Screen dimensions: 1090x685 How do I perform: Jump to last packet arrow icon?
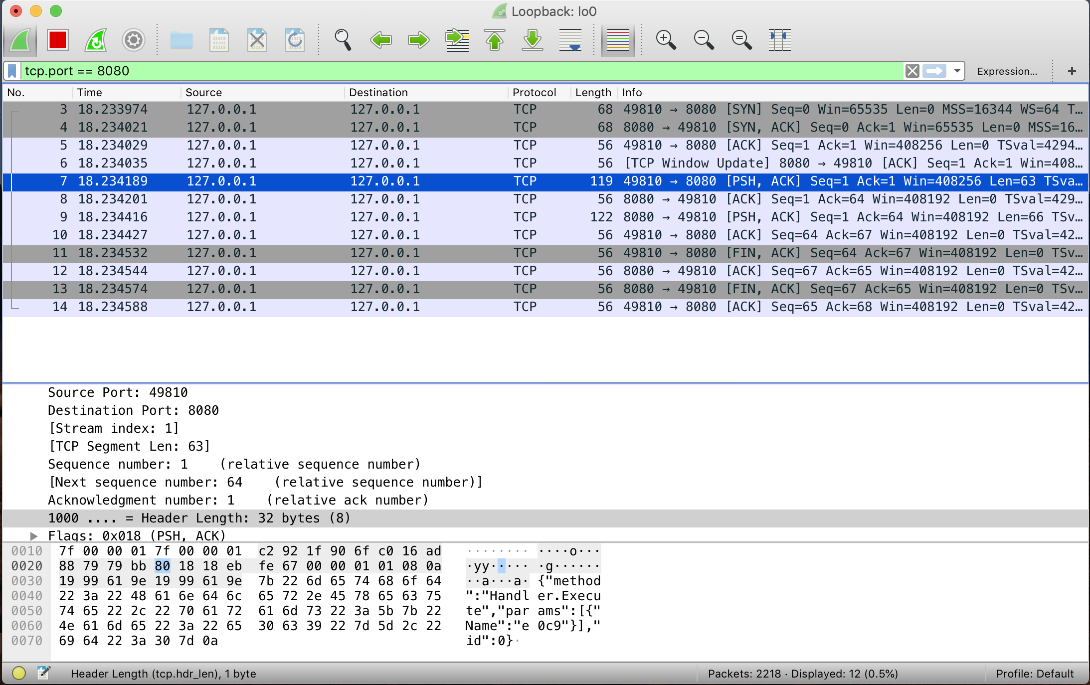click(x=532, y=40)
